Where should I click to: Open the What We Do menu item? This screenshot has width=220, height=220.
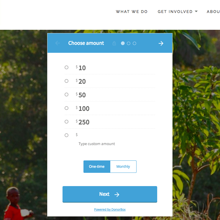132,12
